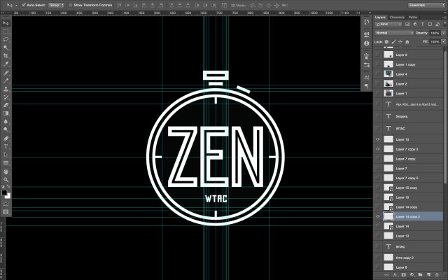Screen dimensions: 448x280
Task: Hide Layer 10 using its eye icon
Action: (x=379, y=139)
